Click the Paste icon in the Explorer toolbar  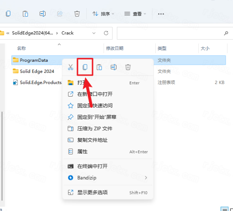pyautogui.click(x=25, y=14)
